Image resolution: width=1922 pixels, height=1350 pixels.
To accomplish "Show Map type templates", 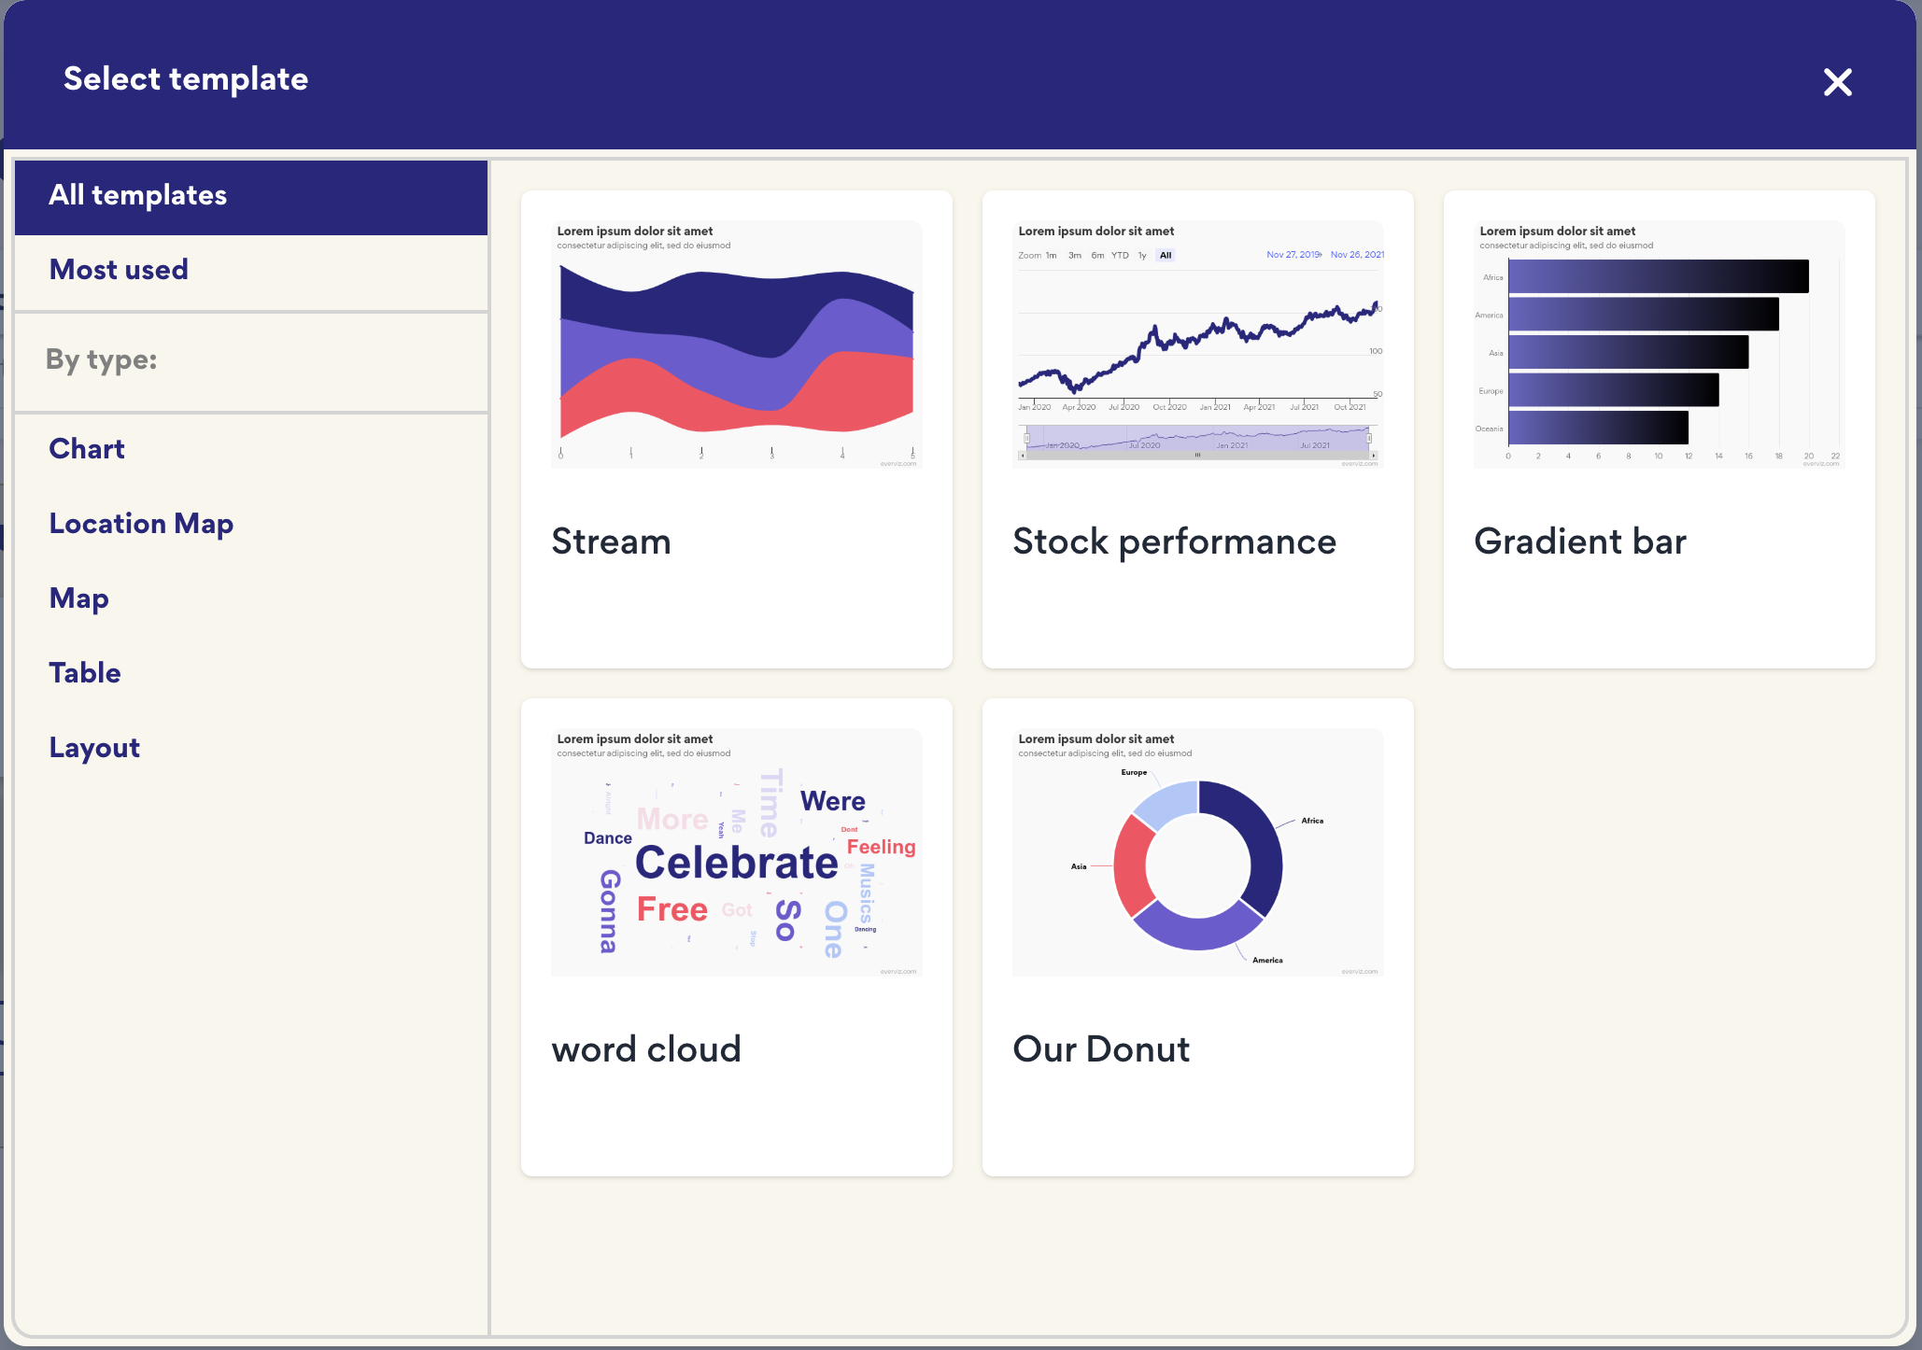I will click(79, 598).
